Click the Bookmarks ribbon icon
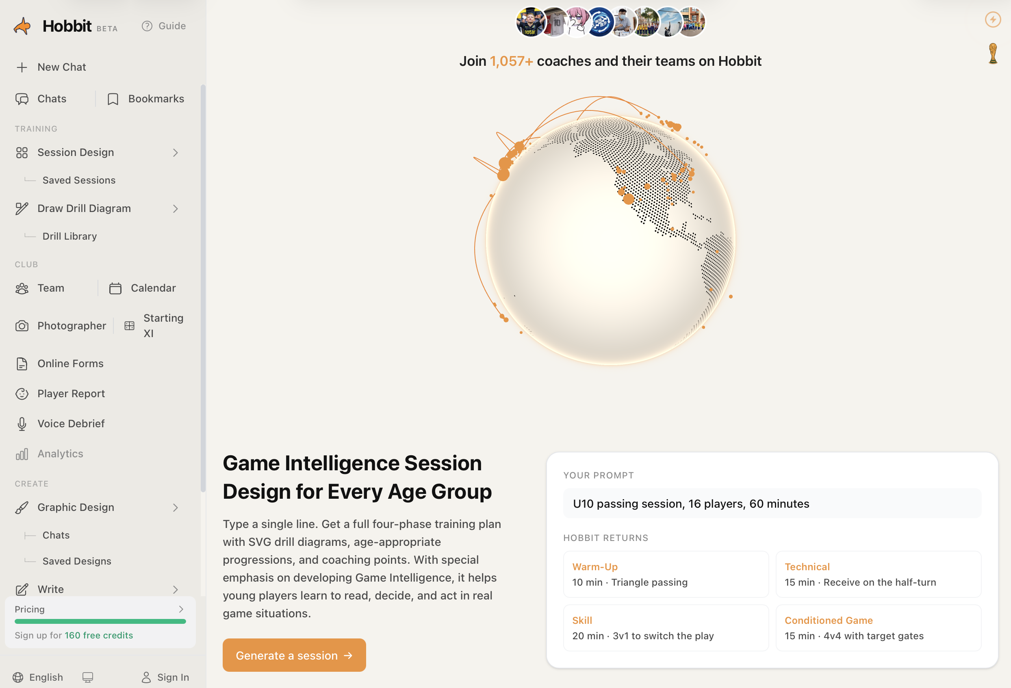 113,99
